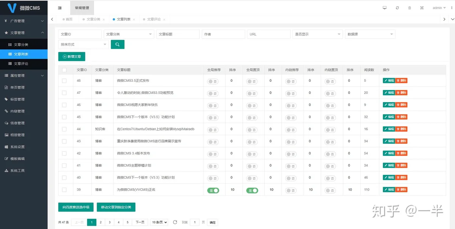The height and width of the screenshot is (229, 455).
Task: Open the 10条/页 page size dropdown
Action: click(x=159, y=222)
